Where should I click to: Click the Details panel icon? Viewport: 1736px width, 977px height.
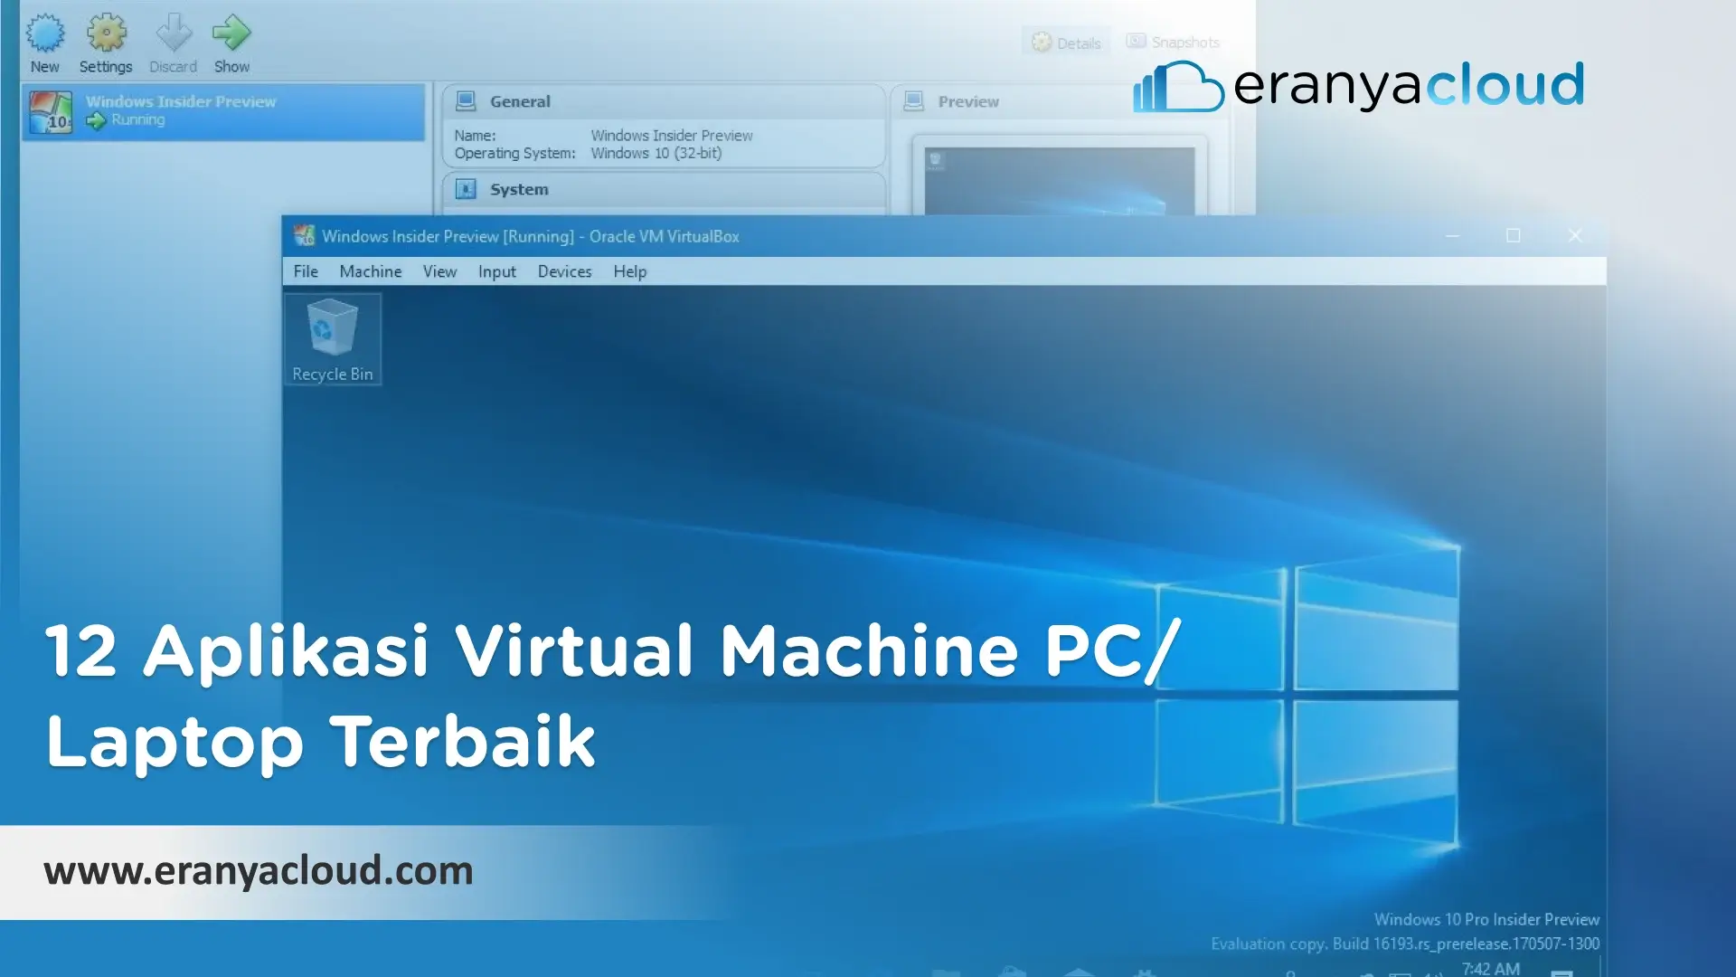1039,43
